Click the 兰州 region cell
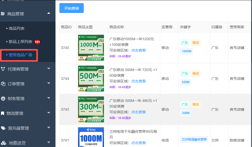This screenshot has width=252, height=147. point(215,140)
